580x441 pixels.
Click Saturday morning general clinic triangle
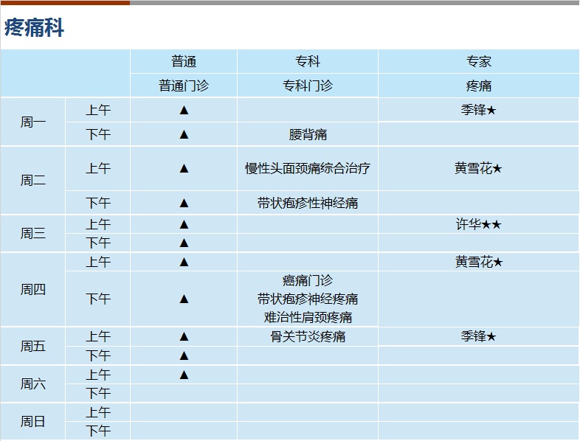(x=184, y=375)
